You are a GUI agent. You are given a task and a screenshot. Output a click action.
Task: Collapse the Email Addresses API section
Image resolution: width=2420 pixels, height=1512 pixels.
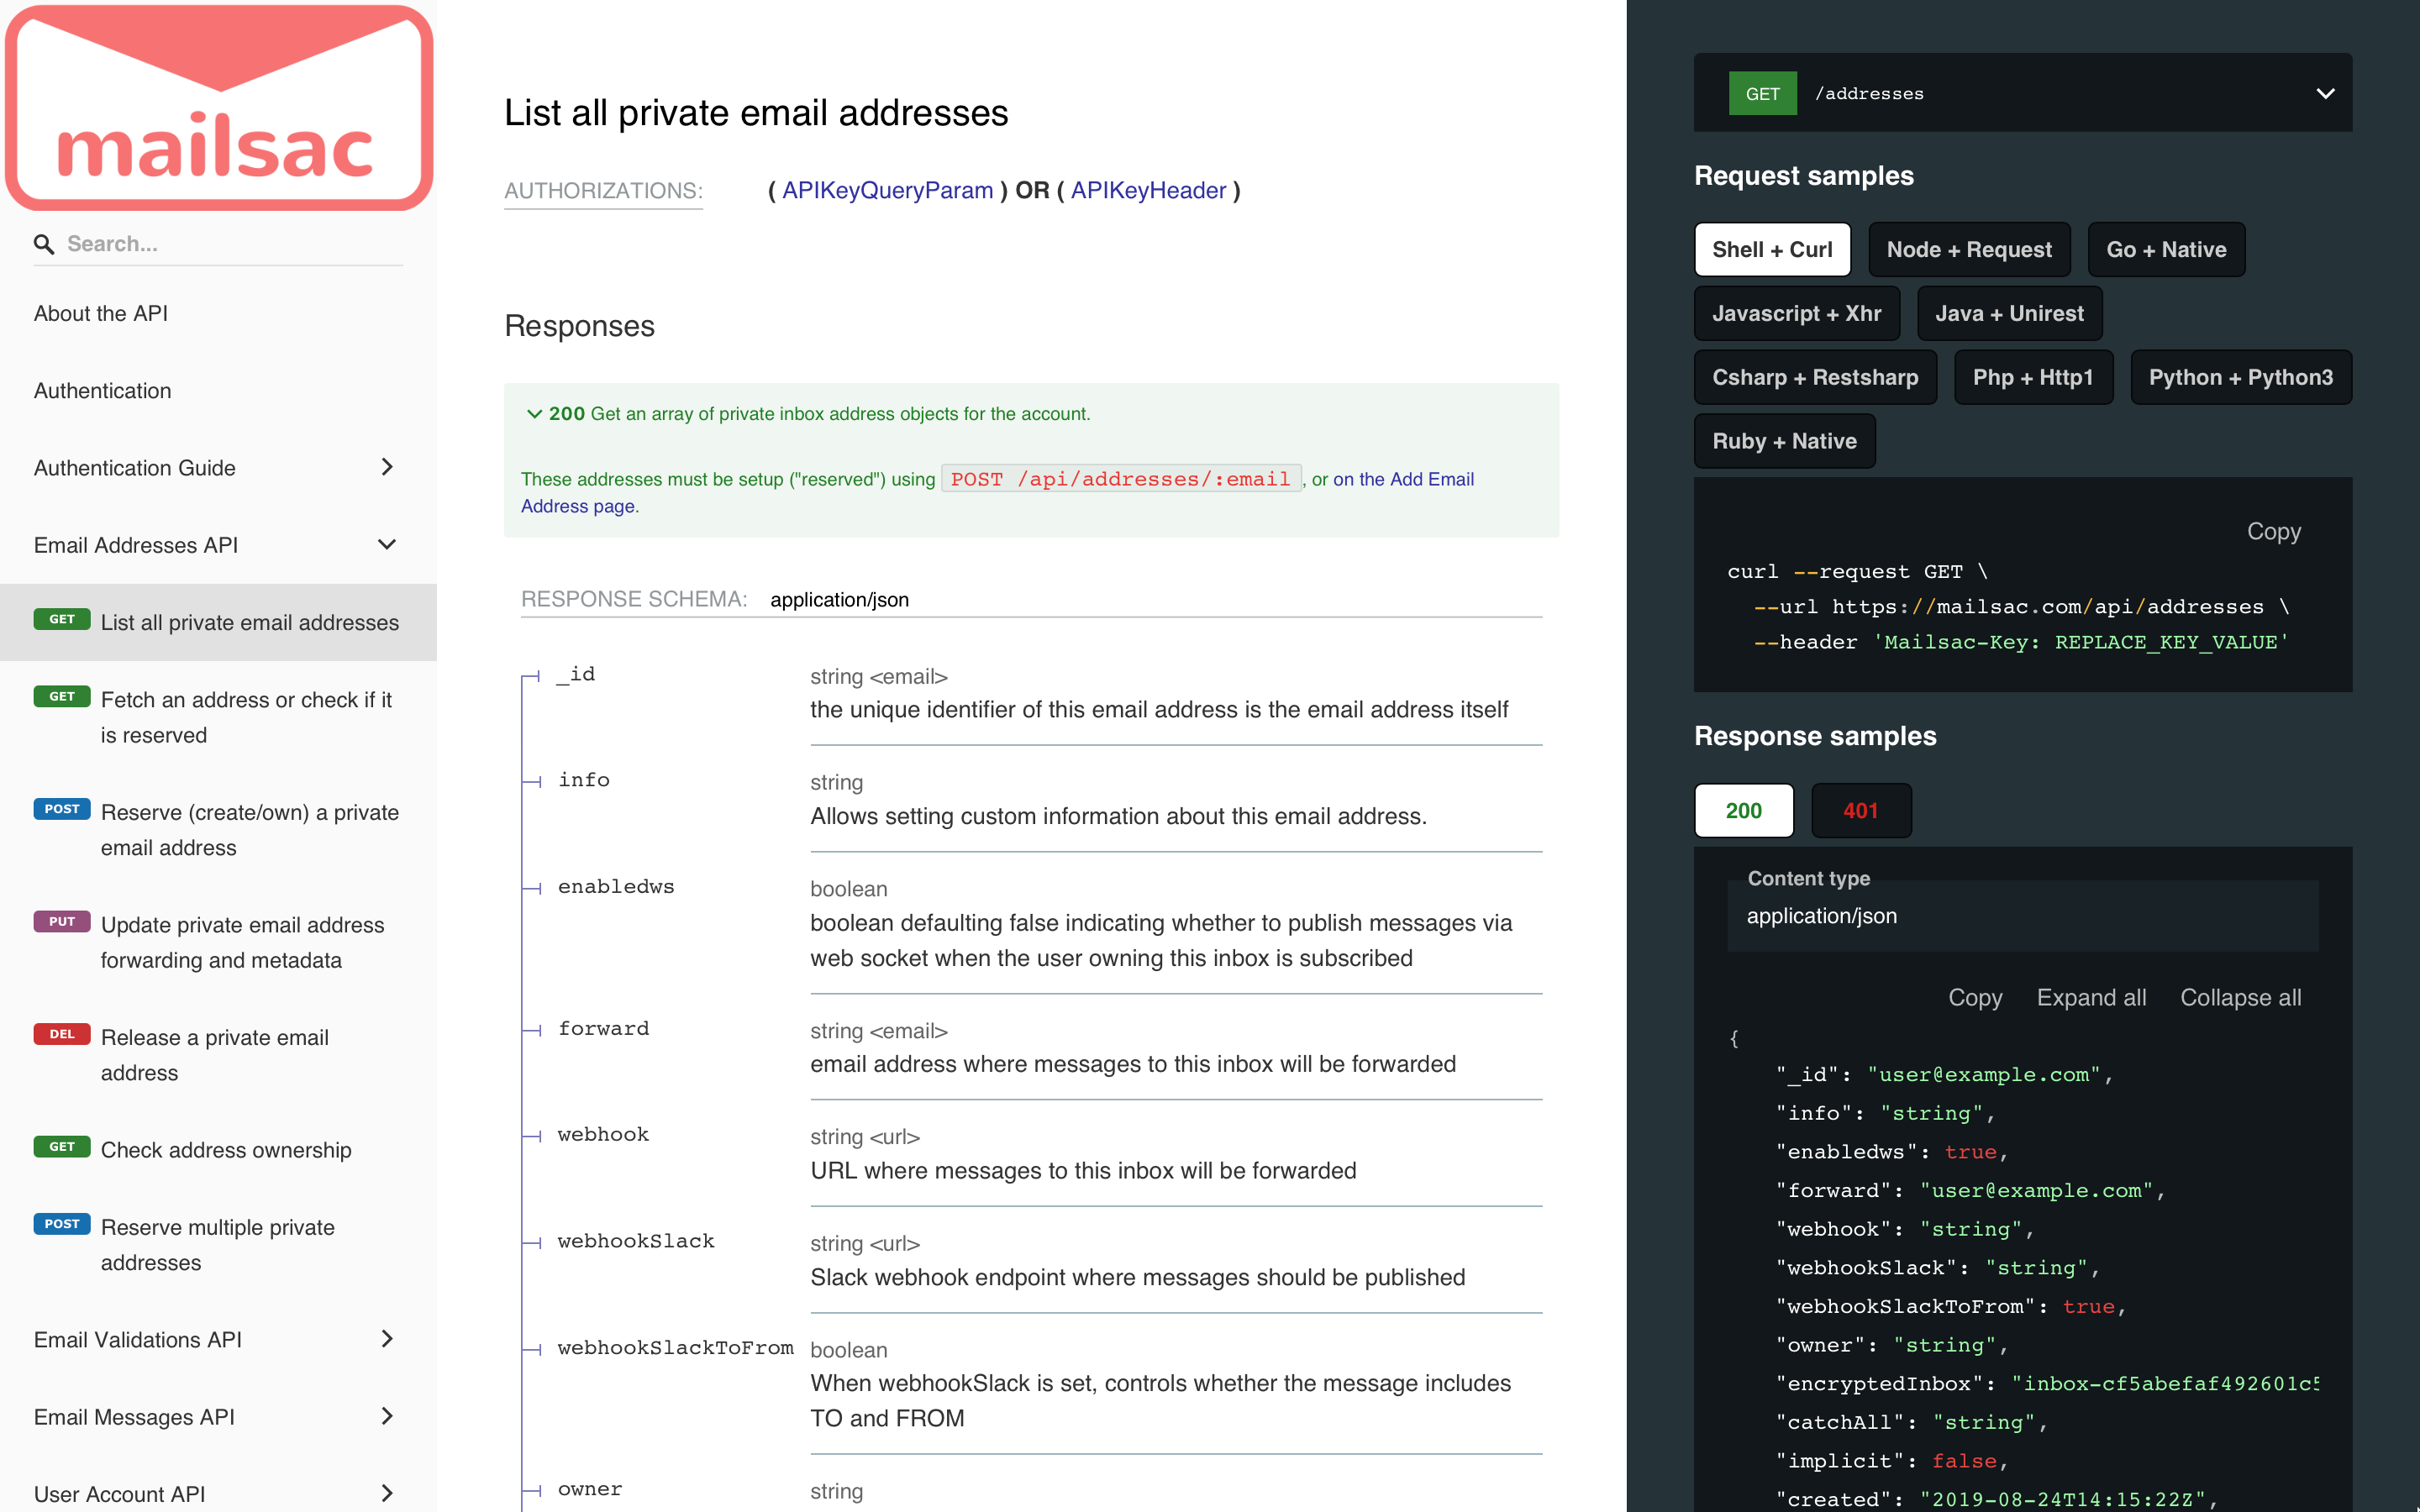(x=387, y=544)
